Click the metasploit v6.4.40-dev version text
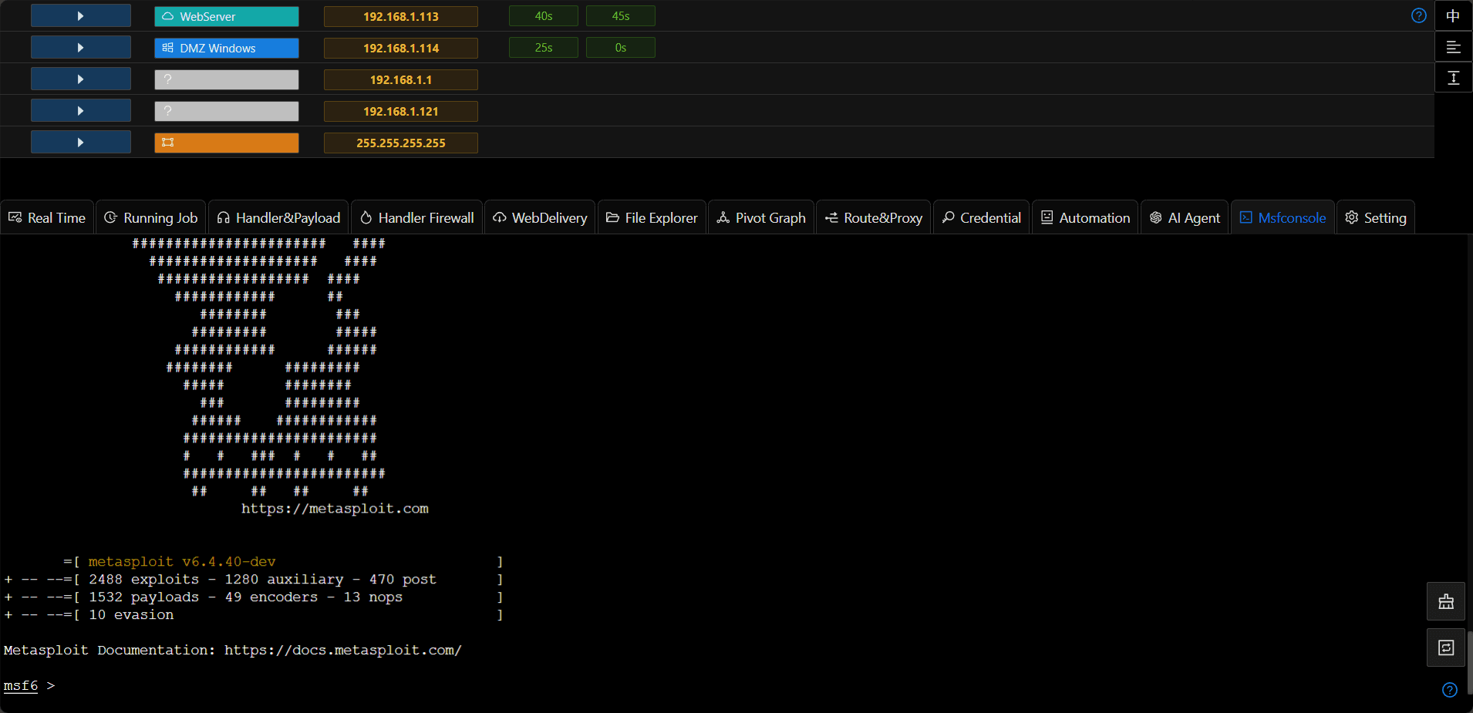Image resolution: width=1473 pixels, height=713 pixels. click(x=182, y=562)
